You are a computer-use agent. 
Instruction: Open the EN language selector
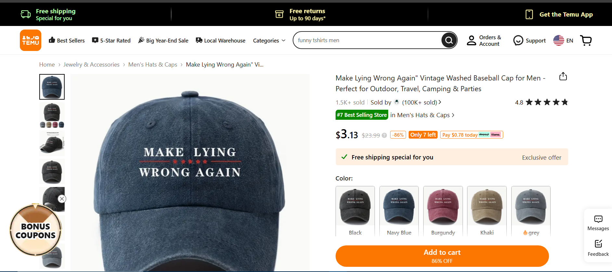click(563, 41)
